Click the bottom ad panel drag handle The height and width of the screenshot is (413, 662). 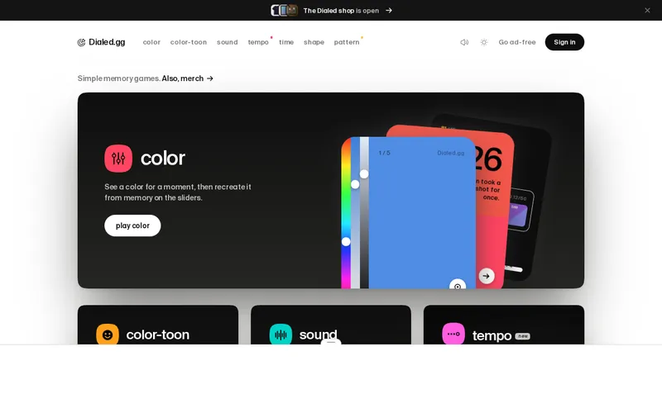tap(331, 342)
